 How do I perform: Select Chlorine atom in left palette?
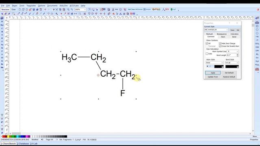tap(2, 58)
